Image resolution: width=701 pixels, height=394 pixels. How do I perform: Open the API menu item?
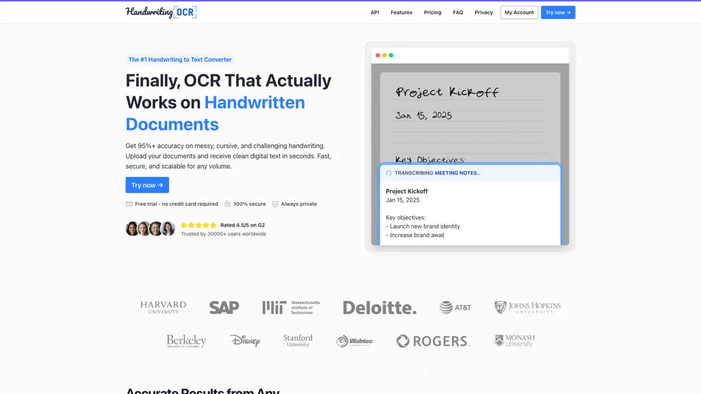[374, 12]
